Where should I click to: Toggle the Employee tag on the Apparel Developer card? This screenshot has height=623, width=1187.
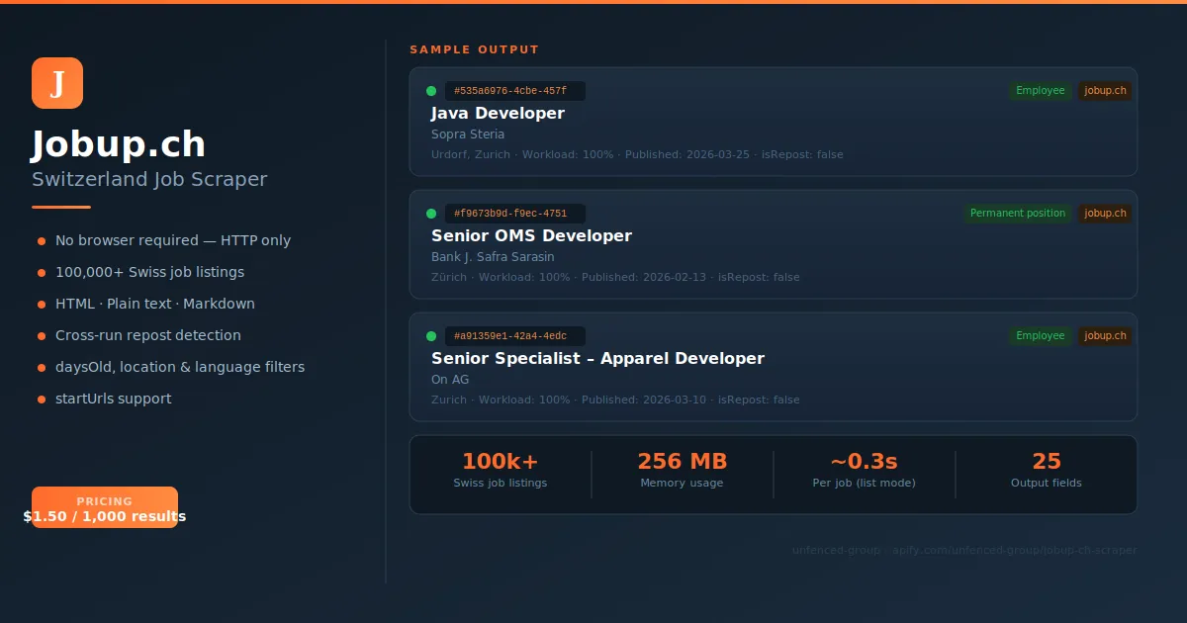point(1040,335)
